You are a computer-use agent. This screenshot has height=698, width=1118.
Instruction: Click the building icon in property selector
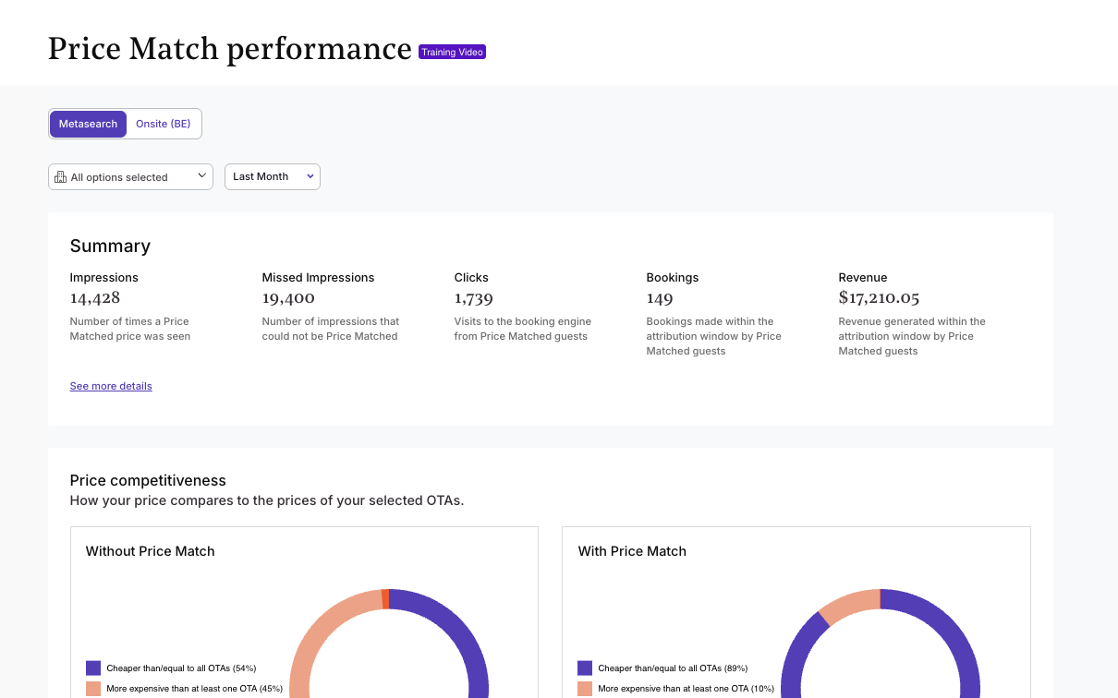tap(61, 177)
